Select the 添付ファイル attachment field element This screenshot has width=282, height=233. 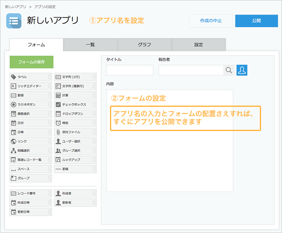coord(75,132)
